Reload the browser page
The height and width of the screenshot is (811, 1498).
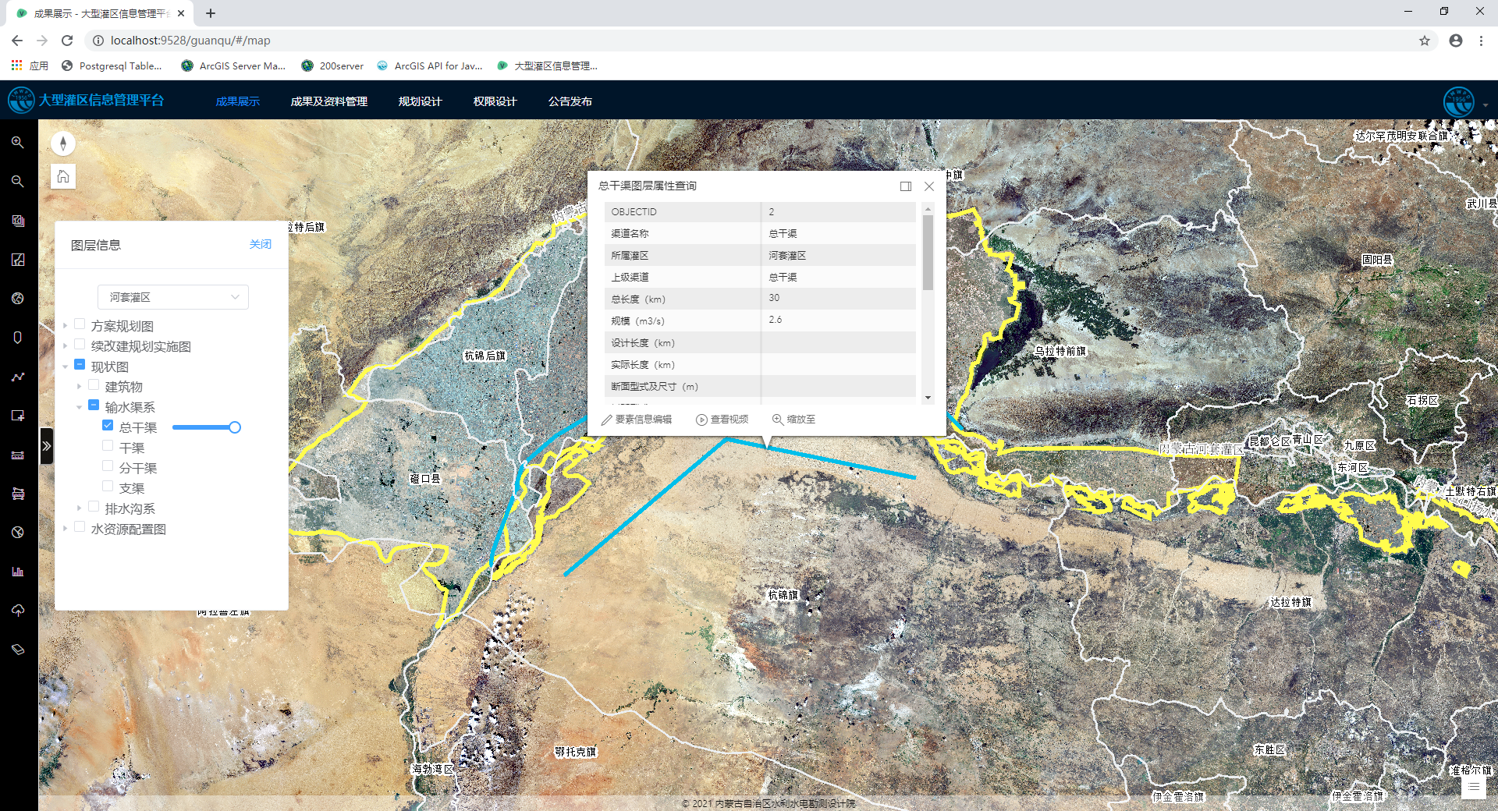pyautogui.click(x=67, y=41)
